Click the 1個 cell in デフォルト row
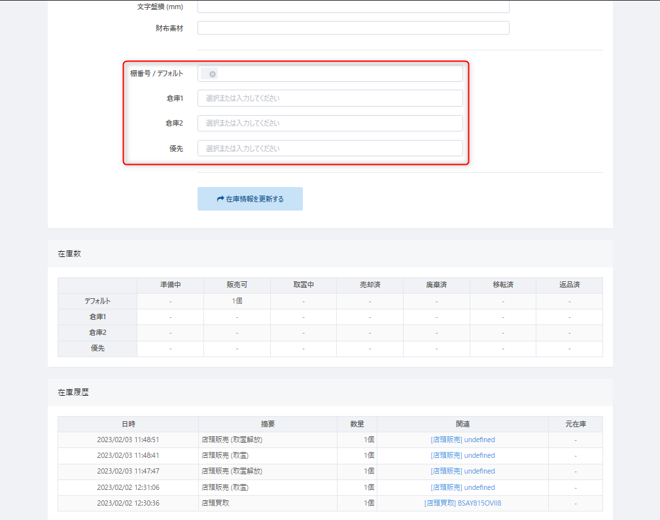 [x=237, y=301]
